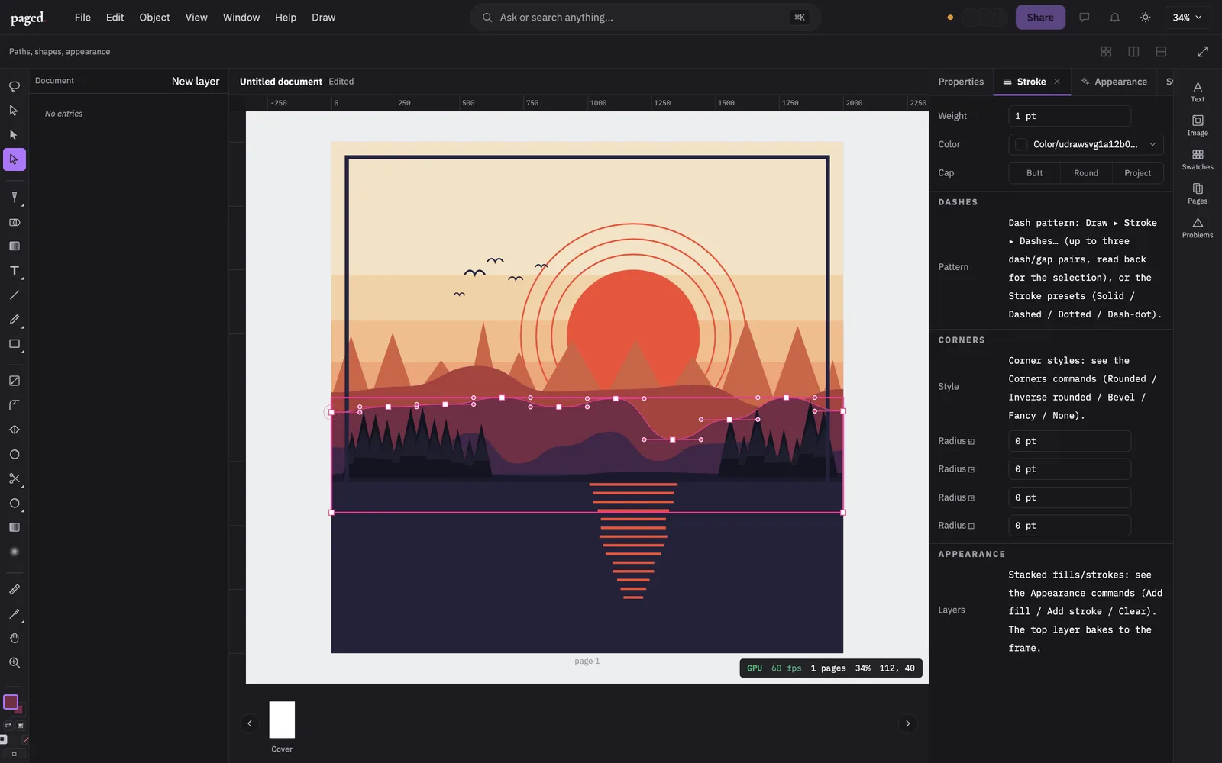Viewport: 1222px width, 763px height.
Task: Swap fill and stroke colors
Action: coord(8,725)
